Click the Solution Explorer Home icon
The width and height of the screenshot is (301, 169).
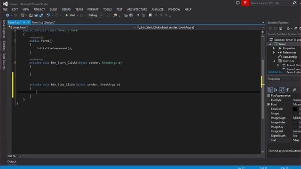[280, 28]
